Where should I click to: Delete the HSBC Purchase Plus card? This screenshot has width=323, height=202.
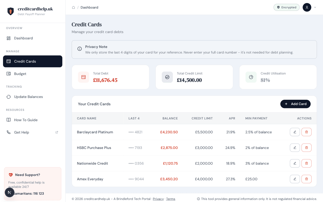pyautogui.click(x=306, y=147)
